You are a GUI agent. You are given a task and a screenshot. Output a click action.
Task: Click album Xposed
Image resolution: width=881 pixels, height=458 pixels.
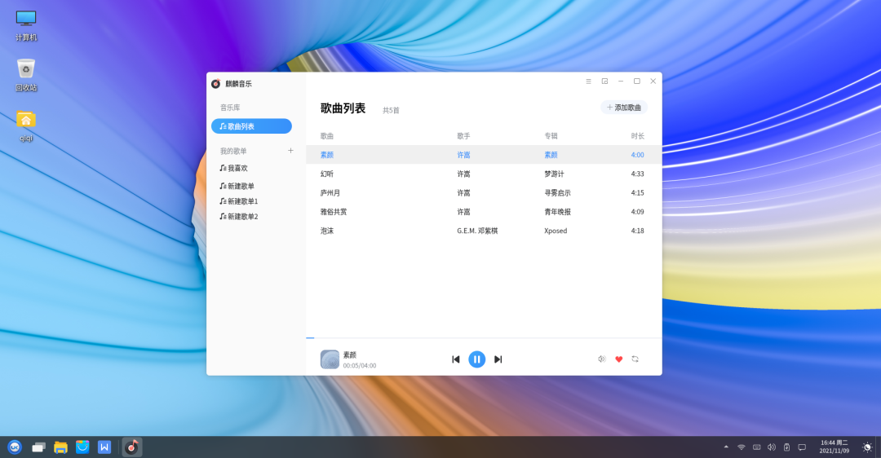(x=556, y=231)
